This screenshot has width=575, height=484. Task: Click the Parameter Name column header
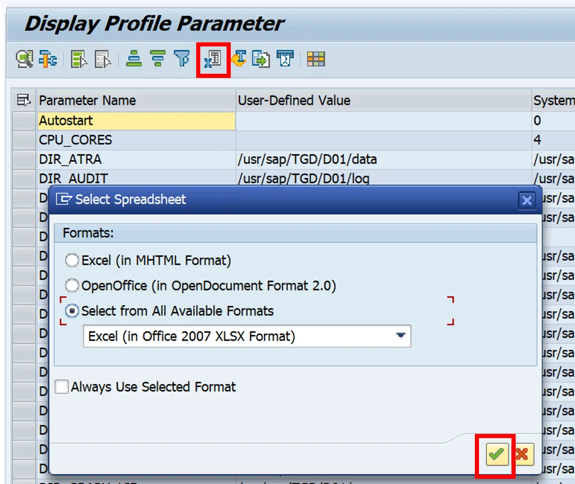pyautogui.click(x=136, y=100)
